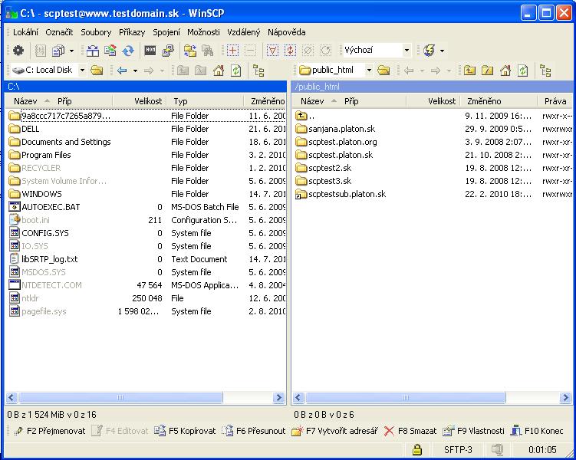This screenshot has width=576, height=460.
Task: Expand local back history dropdown arrow
Action: (x=135, y=70)
